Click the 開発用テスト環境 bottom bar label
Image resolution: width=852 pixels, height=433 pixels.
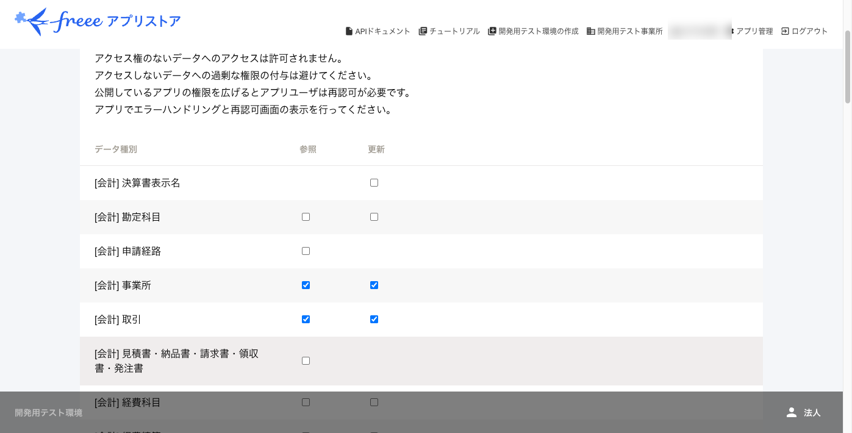(x=48, y=413)
